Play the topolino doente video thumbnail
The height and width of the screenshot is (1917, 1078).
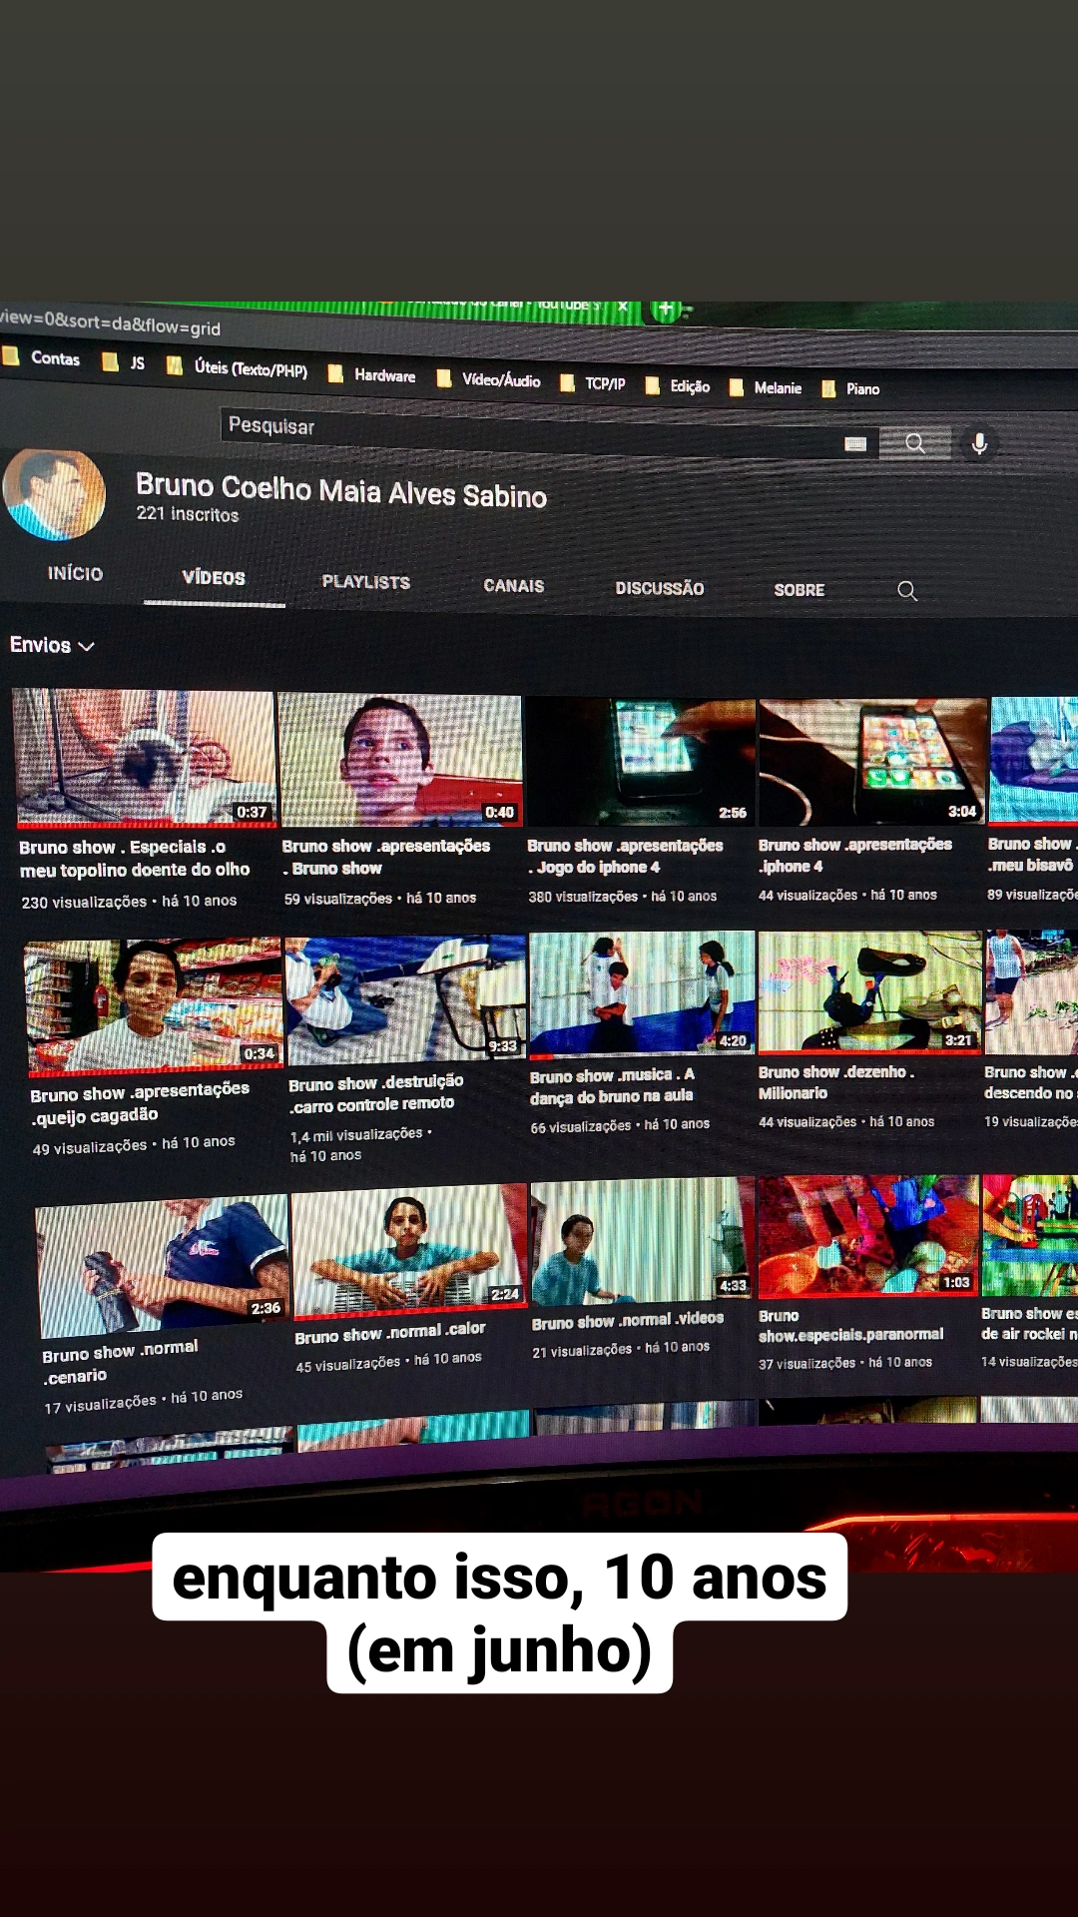tap(145, 757)
